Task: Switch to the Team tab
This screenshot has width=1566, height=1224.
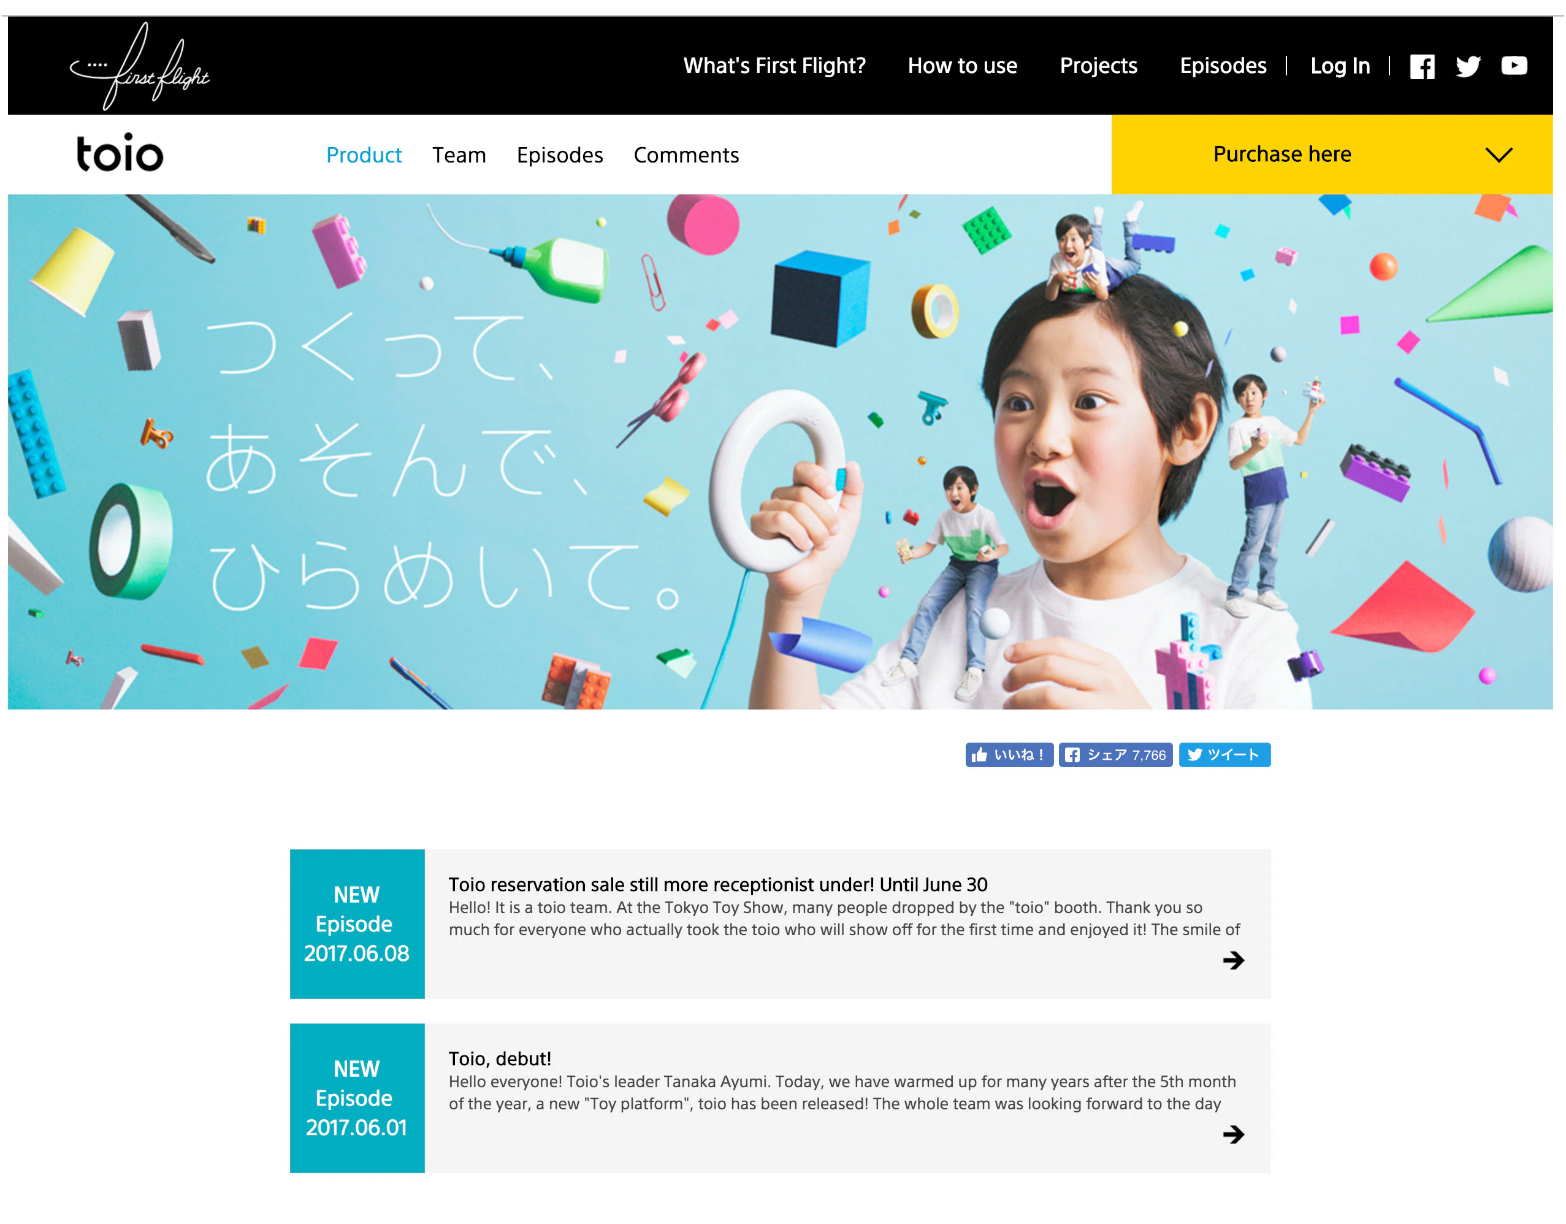Action: tap(459, 155)
